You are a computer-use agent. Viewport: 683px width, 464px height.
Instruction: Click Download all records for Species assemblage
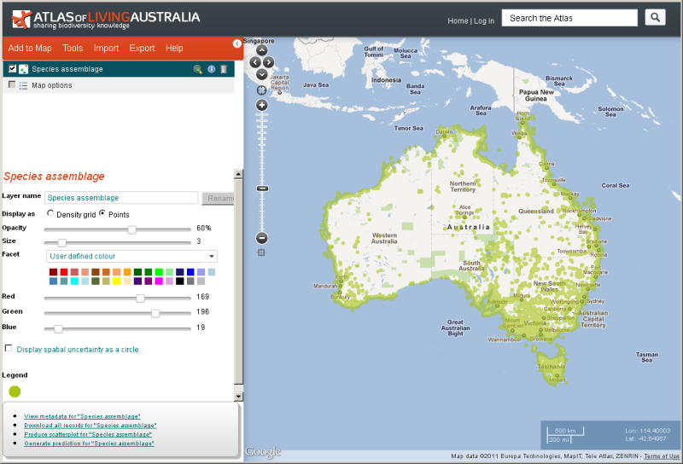90,425
